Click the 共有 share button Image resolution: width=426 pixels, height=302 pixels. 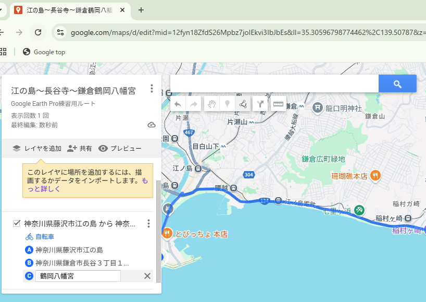tap(80, 149)
